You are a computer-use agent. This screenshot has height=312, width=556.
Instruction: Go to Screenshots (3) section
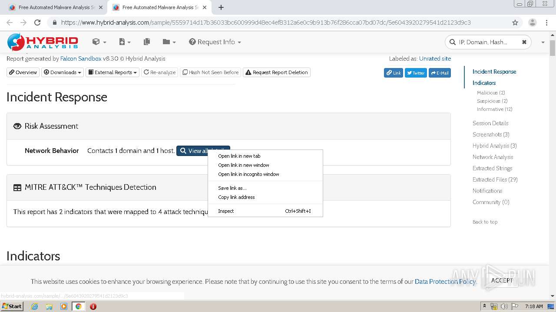491,134
